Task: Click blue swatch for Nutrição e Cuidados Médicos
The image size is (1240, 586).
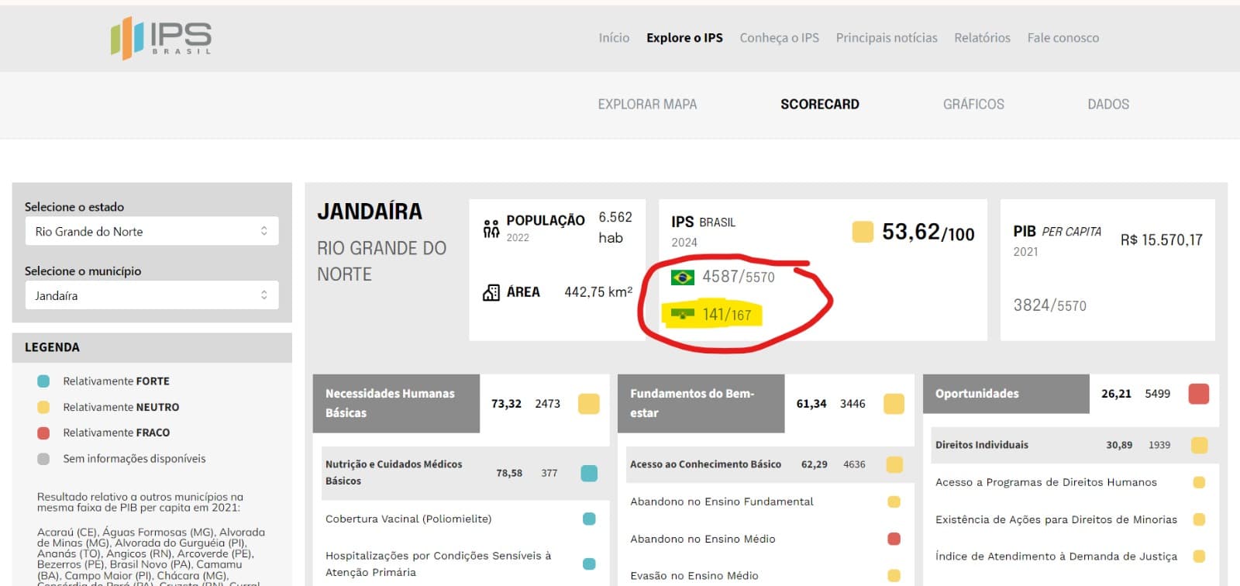Action: point(589,473)
